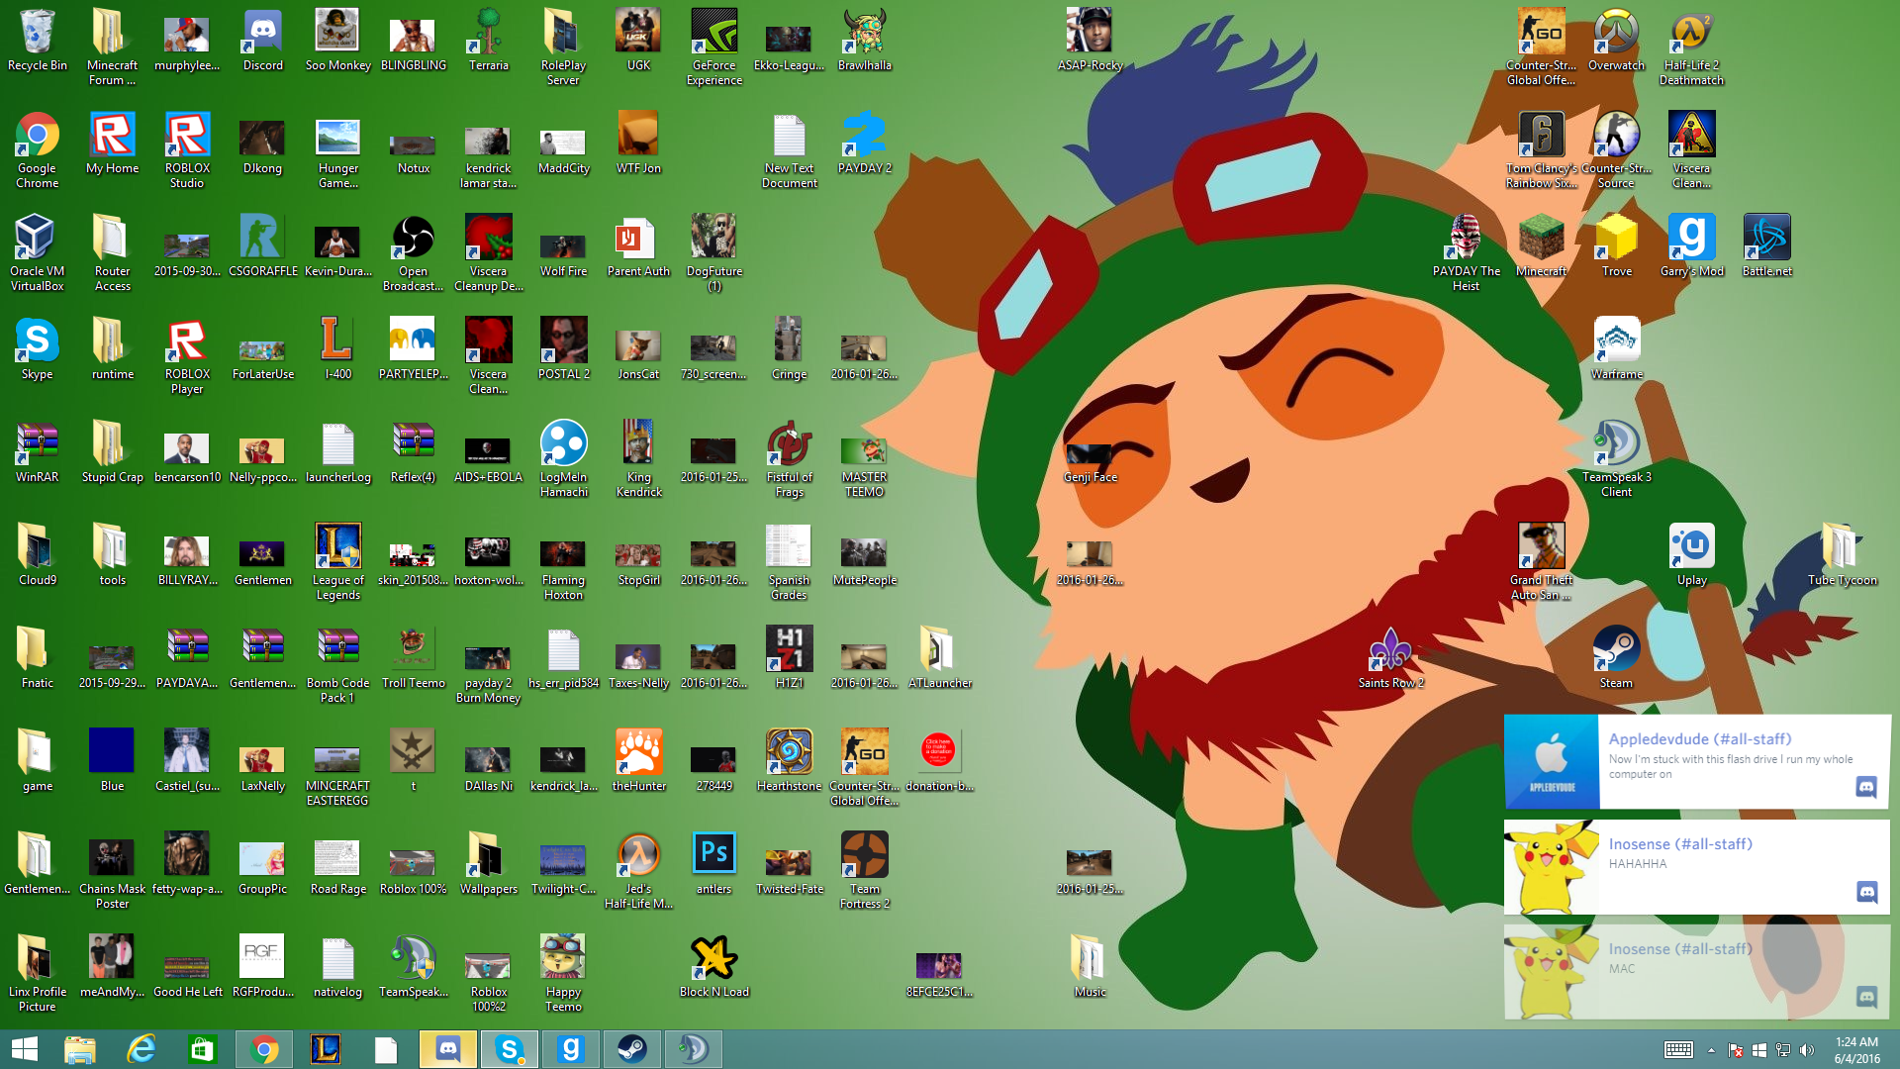Open the GeForce Experience shortcut

tap(713, 48)
